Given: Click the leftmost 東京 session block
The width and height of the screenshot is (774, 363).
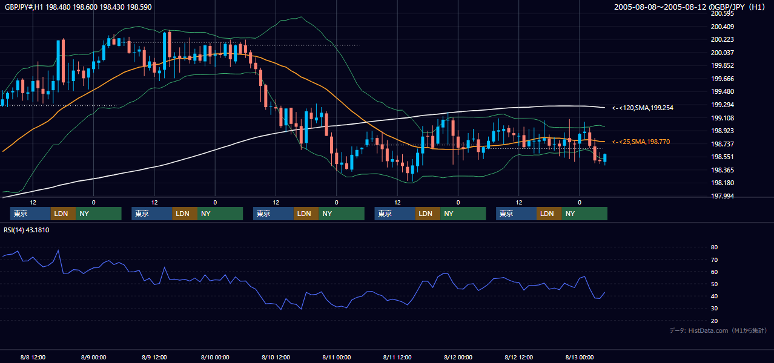Looking at the screenshot, I should 30,214.
